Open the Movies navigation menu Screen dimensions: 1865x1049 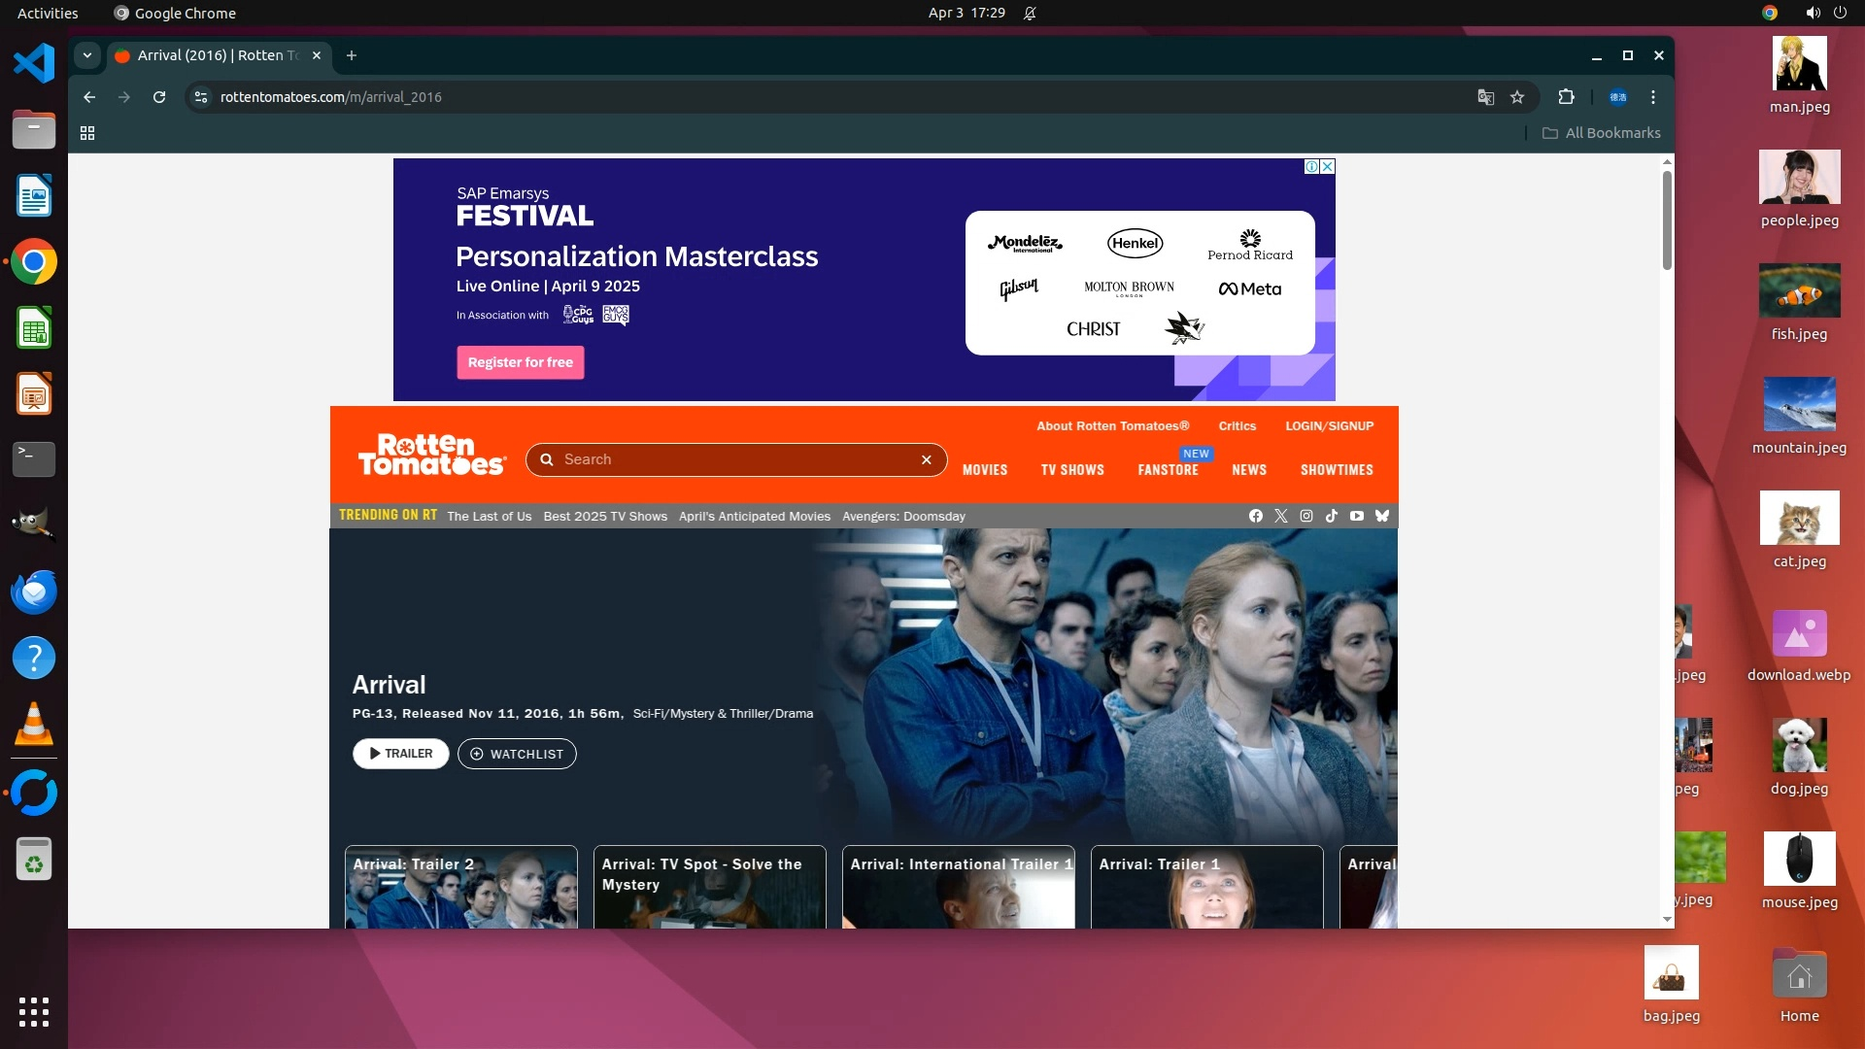[984, 470]
